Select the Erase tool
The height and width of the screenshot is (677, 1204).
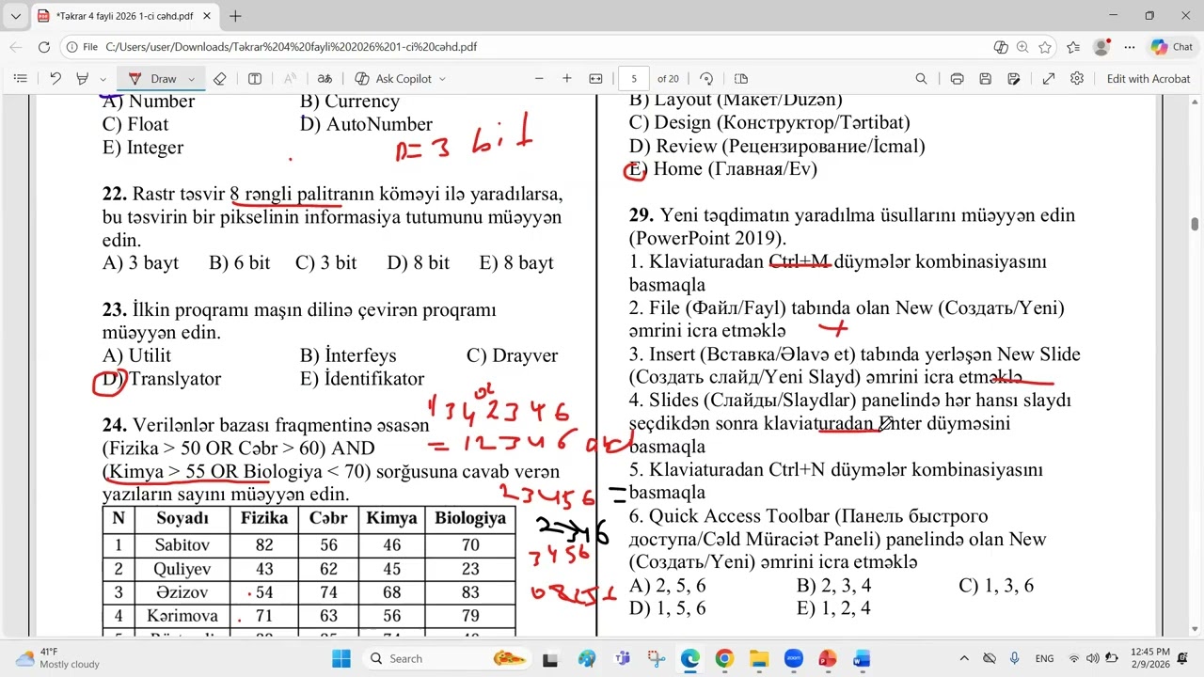pos(220,79)
